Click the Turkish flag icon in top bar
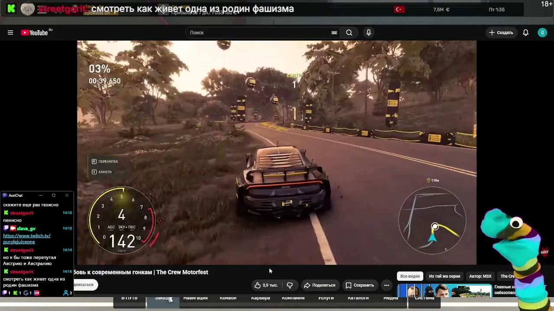 point(399,9)
